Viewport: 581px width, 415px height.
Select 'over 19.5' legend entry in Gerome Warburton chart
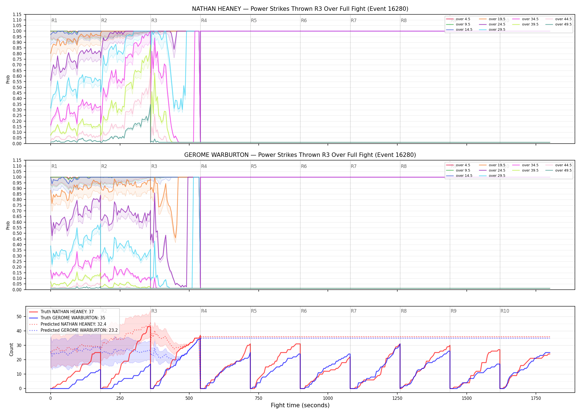492,165
